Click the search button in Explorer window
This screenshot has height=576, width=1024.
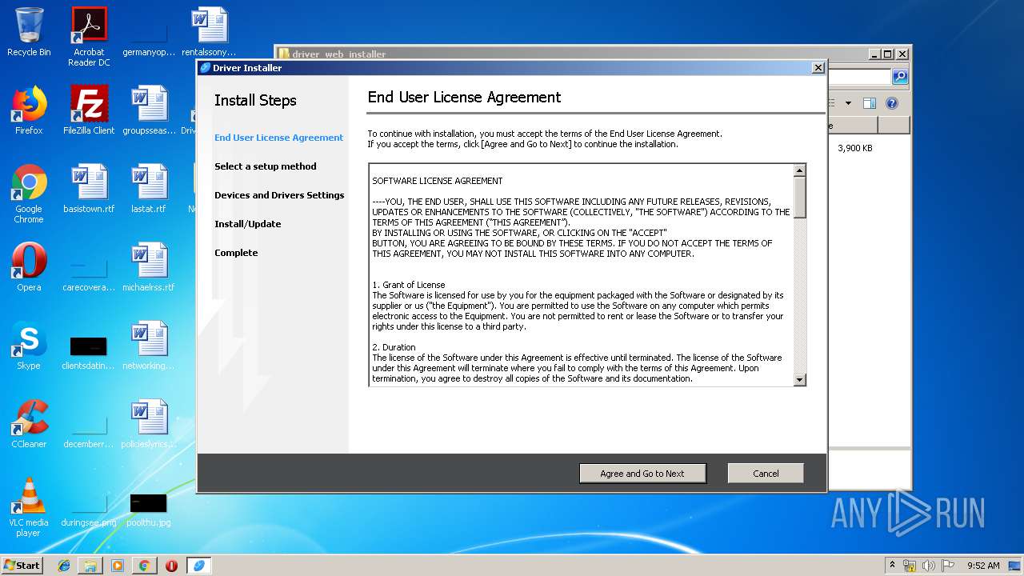(900, 77)
